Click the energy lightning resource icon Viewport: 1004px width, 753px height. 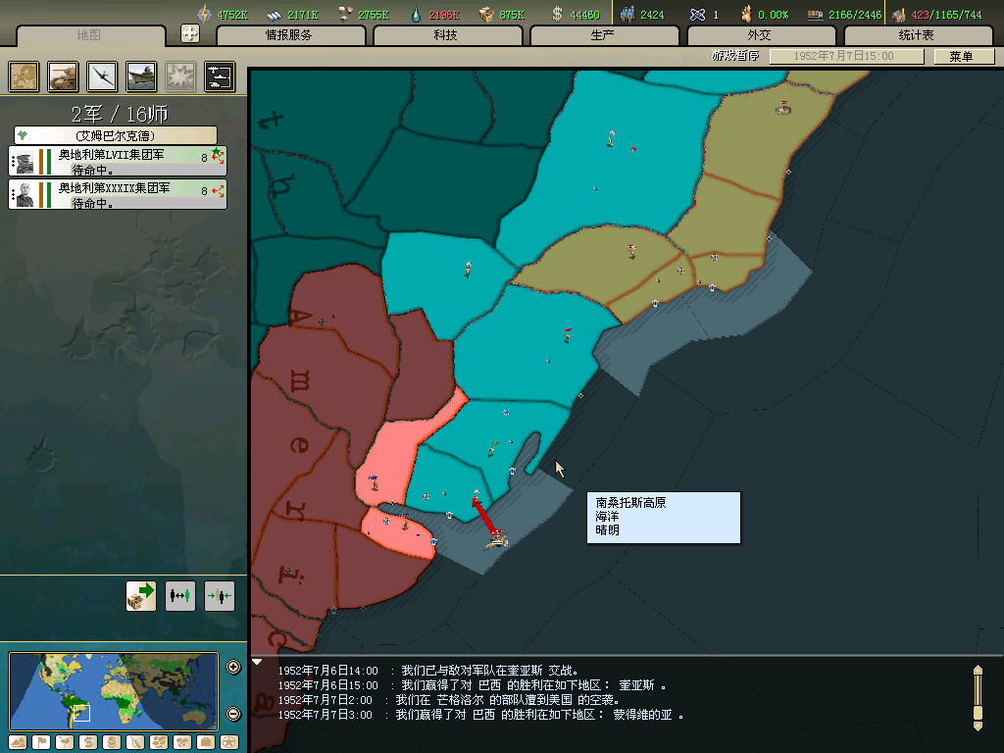tap(204, 14)
